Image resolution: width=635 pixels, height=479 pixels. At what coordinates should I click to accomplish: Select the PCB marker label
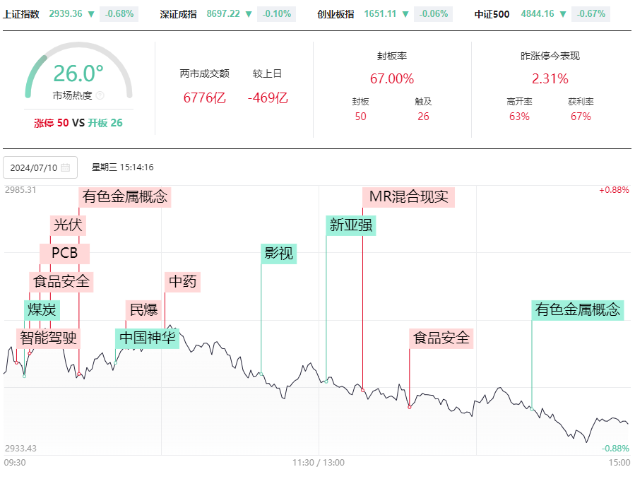64,254
